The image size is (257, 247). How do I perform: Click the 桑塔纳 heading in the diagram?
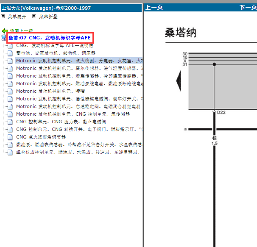[x=181, y=33]
